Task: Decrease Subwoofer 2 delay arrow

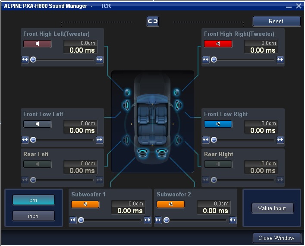Action: pos(158,220)
